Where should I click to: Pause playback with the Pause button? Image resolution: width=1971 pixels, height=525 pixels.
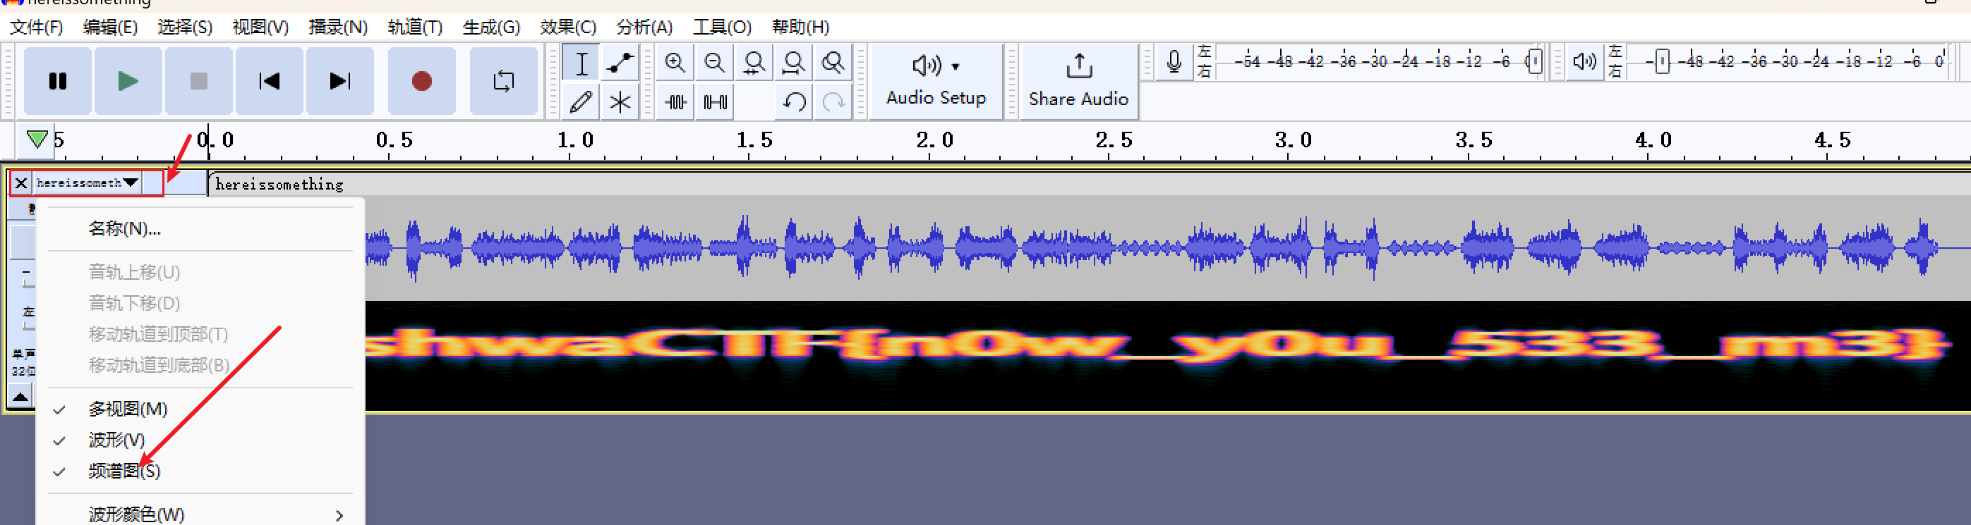[57, 81]
